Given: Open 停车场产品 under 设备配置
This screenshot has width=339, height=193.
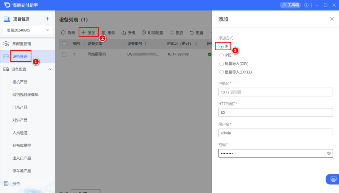Looking at the screenshot, I should (22, 171).
